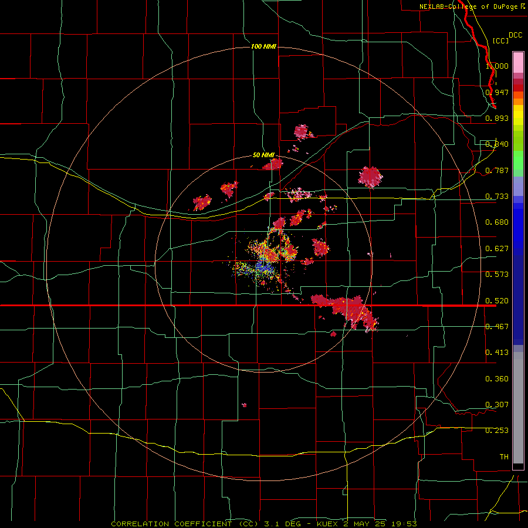Select the 0.893 scale value

pyautogui.click(x=497, y=118)
